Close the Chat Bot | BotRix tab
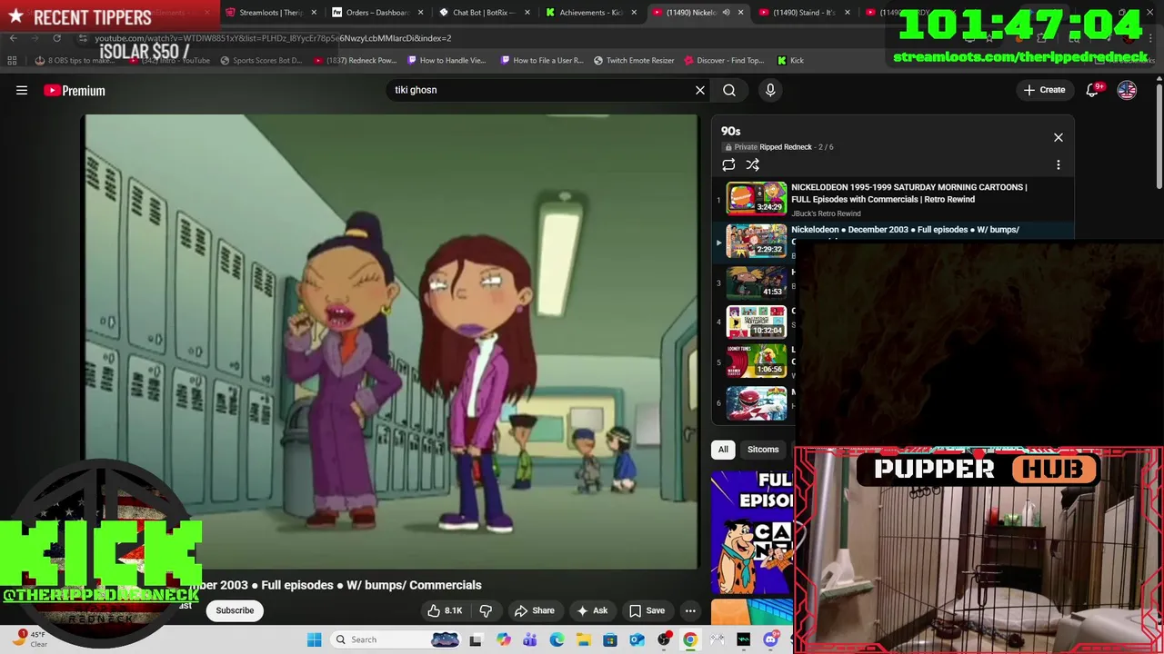Image resolution: width=1164 pixels, height=654 pixels. [527, 13]
